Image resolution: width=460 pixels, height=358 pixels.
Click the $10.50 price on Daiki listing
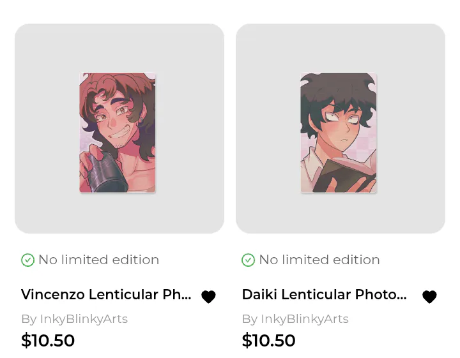268,341
